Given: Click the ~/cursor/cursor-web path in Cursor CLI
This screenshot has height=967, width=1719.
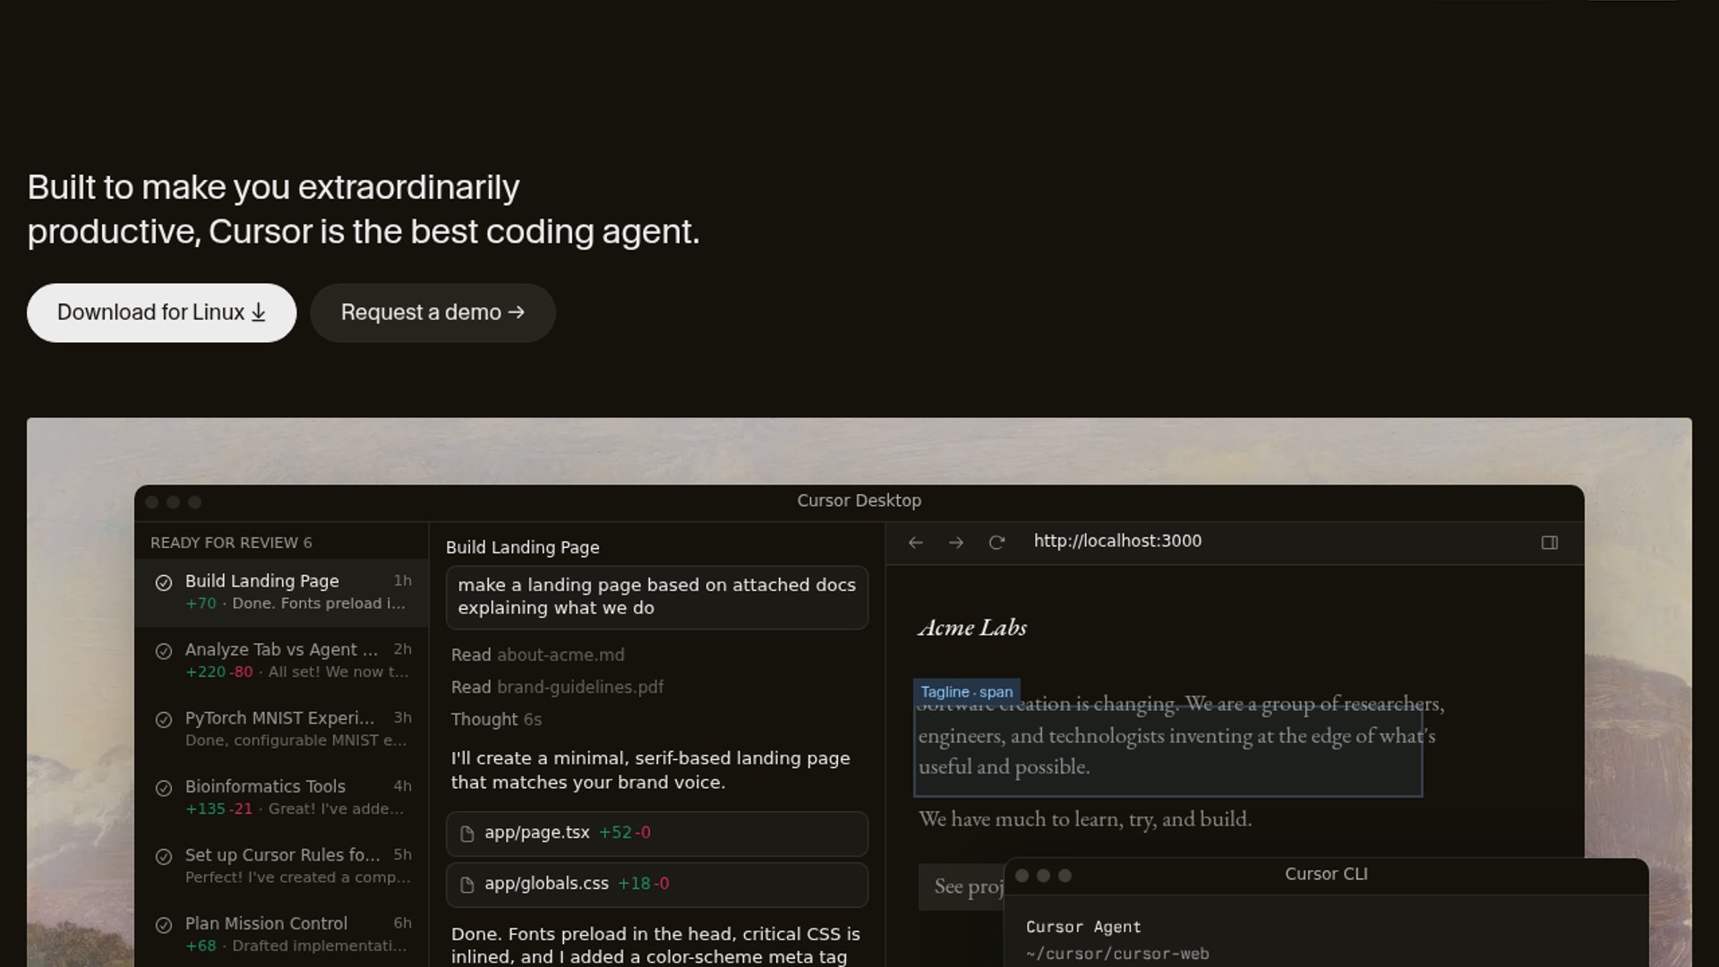Looking at the screenshot, I should point(1117,954).
